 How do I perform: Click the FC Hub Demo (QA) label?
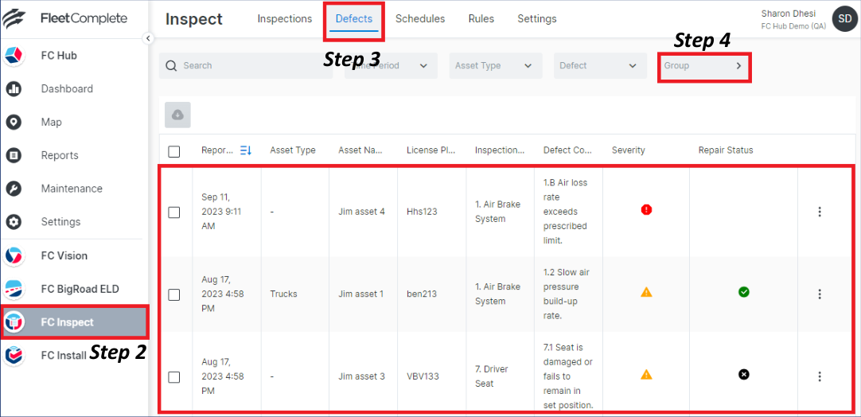793,26
